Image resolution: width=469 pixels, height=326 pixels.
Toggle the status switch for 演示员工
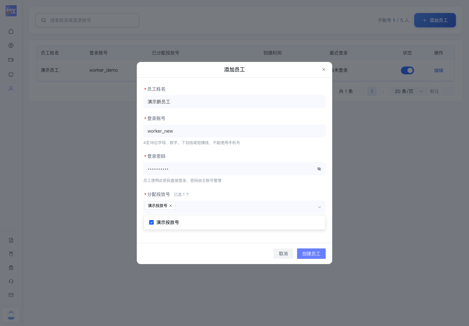click(407, 70)
